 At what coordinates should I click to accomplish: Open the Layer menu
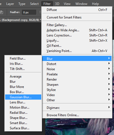click(10, 4)
